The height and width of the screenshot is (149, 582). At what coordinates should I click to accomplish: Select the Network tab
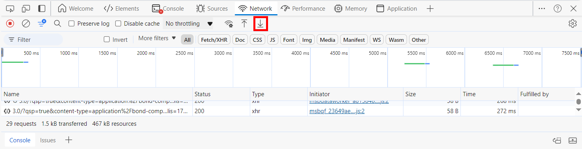pos(256,8)
